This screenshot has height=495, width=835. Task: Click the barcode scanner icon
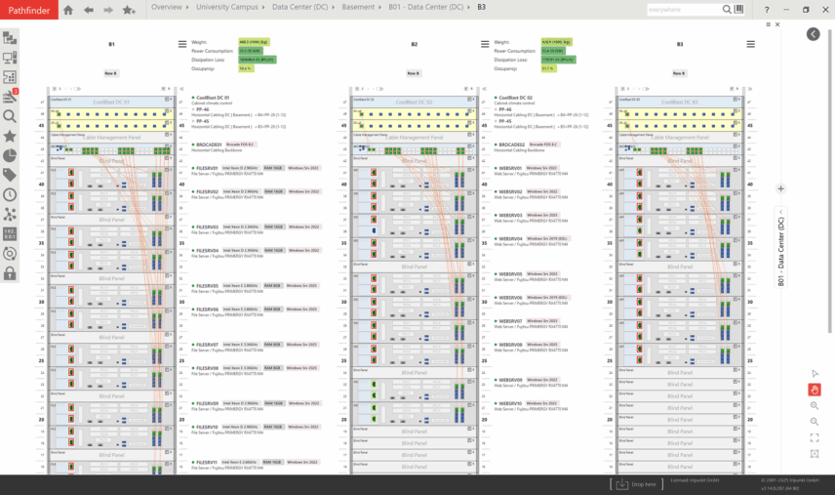738,10
